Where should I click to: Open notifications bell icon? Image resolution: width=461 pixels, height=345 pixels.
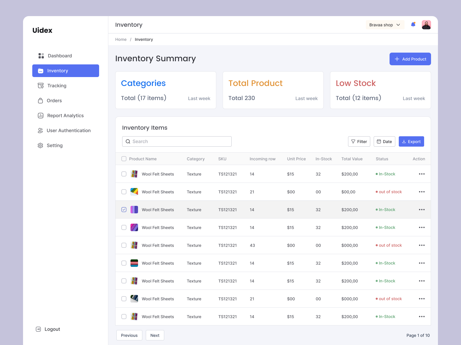413,25
